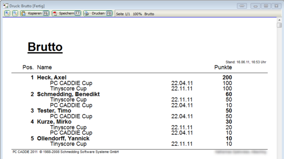284x159 pixels.
Task: Click the Drucken printer icon
Action: (x=87, y=13)
